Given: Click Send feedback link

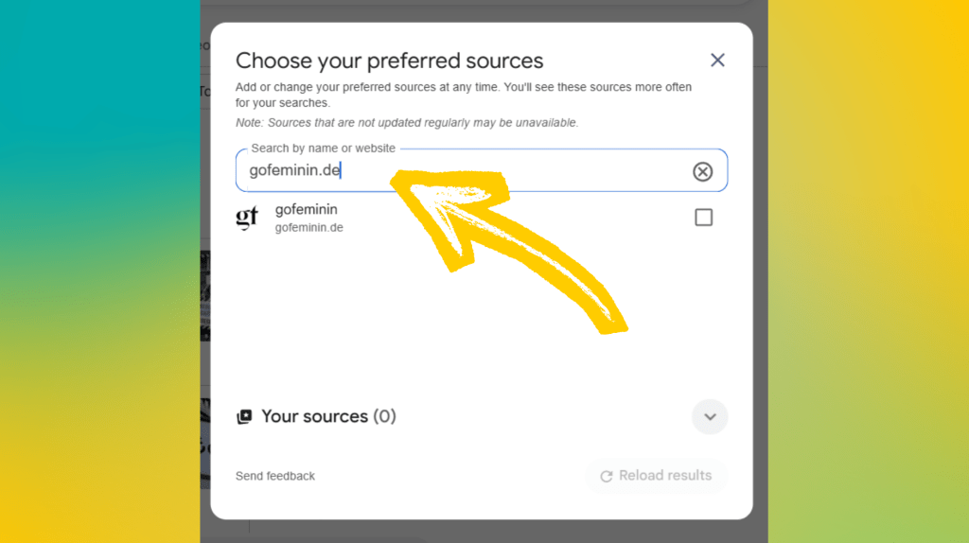Looking at the screenshot, I should pyautogui.click(x=275, y=476).
